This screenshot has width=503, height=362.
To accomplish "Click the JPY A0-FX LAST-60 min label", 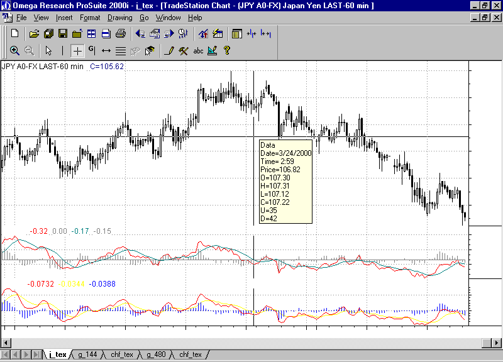I will pyautogui.click(x=42, y=67).
